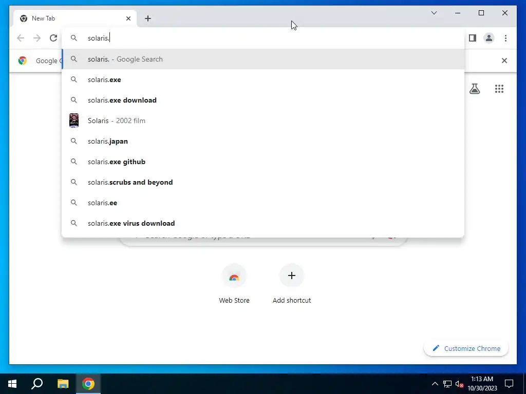Expand the tab search chevron
Viewport: 526px width, 394px height.
pos(434,13)
